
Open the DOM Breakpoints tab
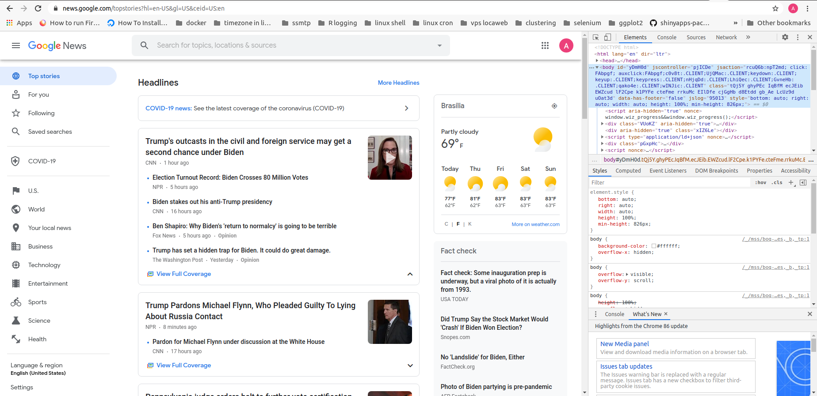717,171
